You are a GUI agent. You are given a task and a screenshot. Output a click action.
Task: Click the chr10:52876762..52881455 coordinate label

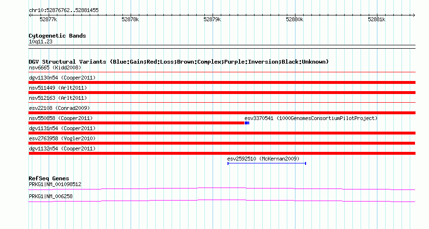pyautogui.click(x=64, y=11)
